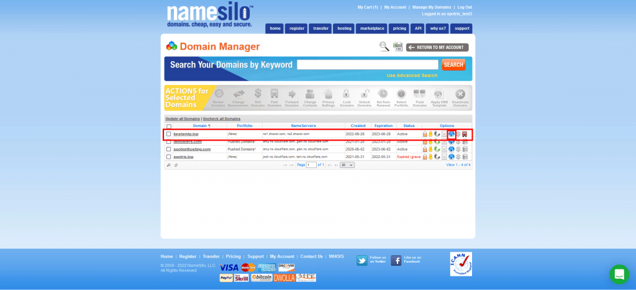636x290 pixels.
Task: Open the register navigation tab
Action: pyautogui.click(x=296, y=29)
